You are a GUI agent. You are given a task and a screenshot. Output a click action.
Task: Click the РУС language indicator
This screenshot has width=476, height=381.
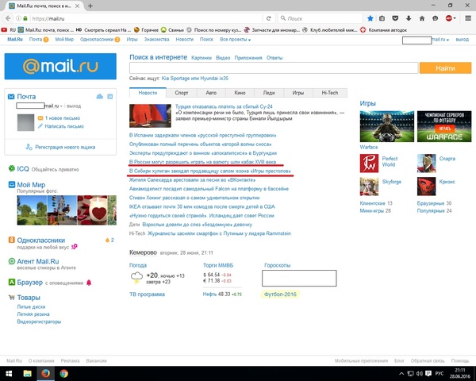coord(440,373)
